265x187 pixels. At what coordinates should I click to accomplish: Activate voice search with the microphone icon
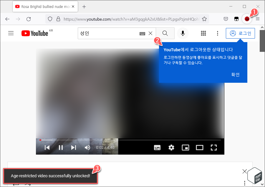point(183,33)
